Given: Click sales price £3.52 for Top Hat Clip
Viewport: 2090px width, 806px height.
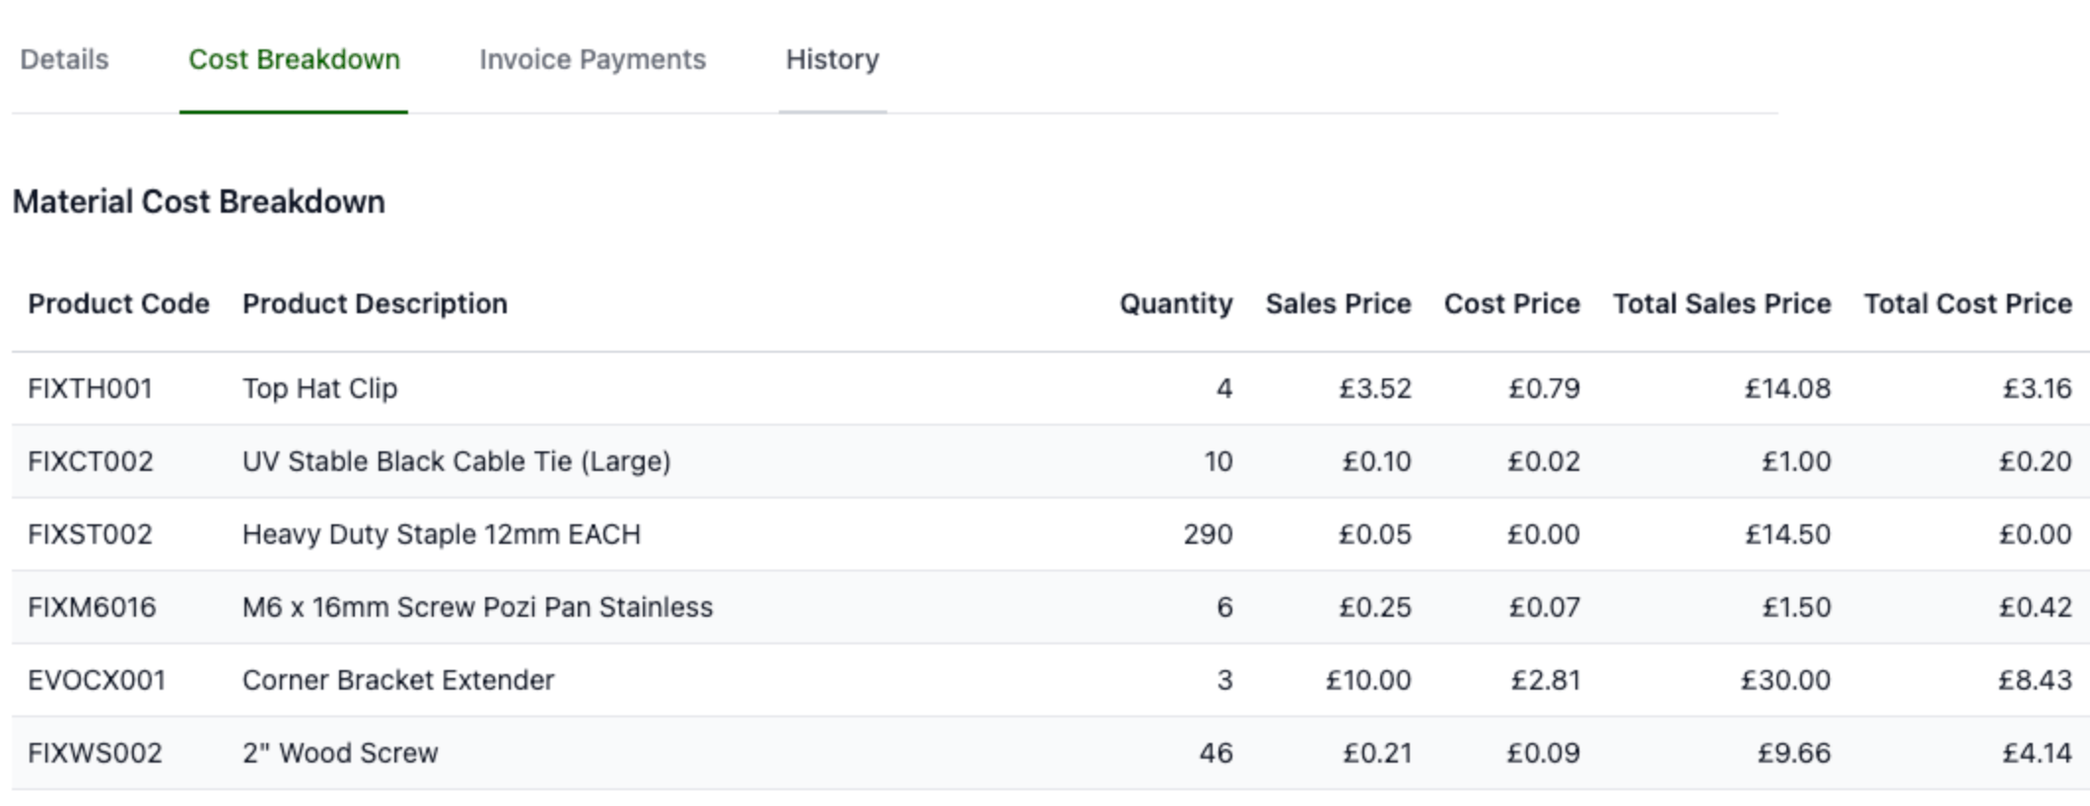Looking at the screenshot, I should (1374, 388).
